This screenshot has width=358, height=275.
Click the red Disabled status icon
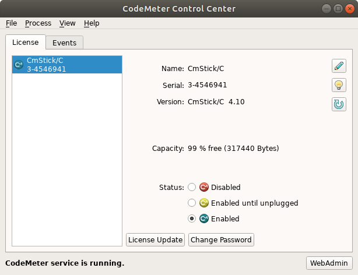[204, 188]
